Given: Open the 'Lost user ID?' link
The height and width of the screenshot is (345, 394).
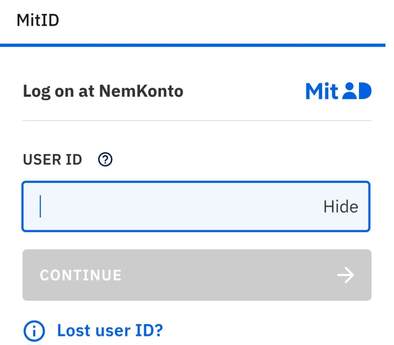Looking at the screenshot, I should click(110, 330).
